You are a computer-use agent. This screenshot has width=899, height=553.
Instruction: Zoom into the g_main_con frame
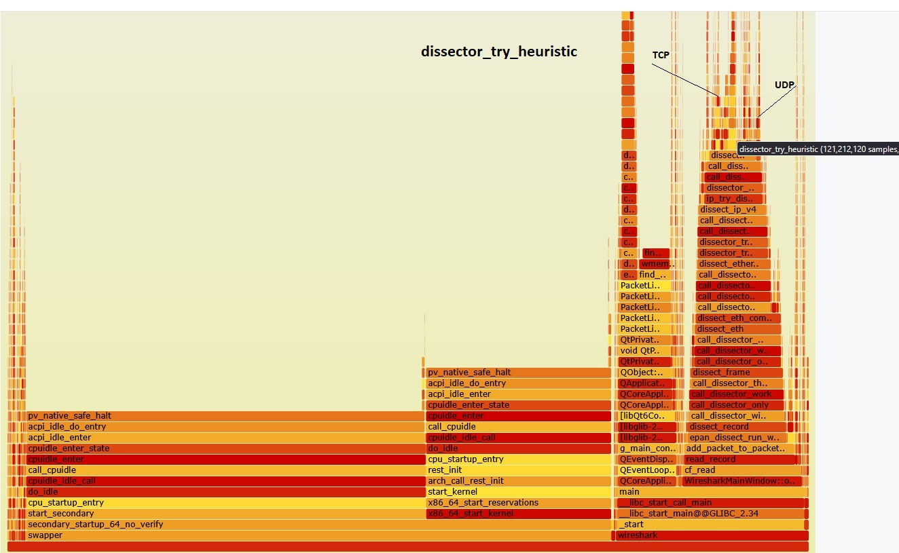(648, 449)
